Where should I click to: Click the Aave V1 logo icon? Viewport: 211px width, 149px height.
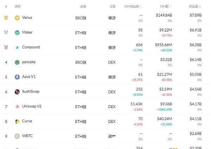point(17,77)
